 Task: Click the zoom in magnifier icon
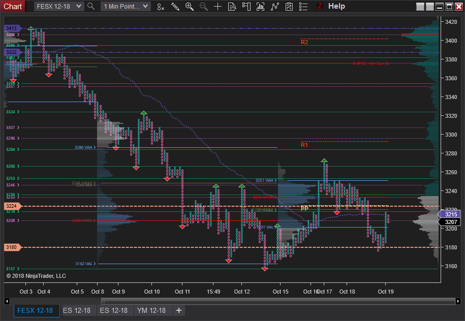click(189, 7)
